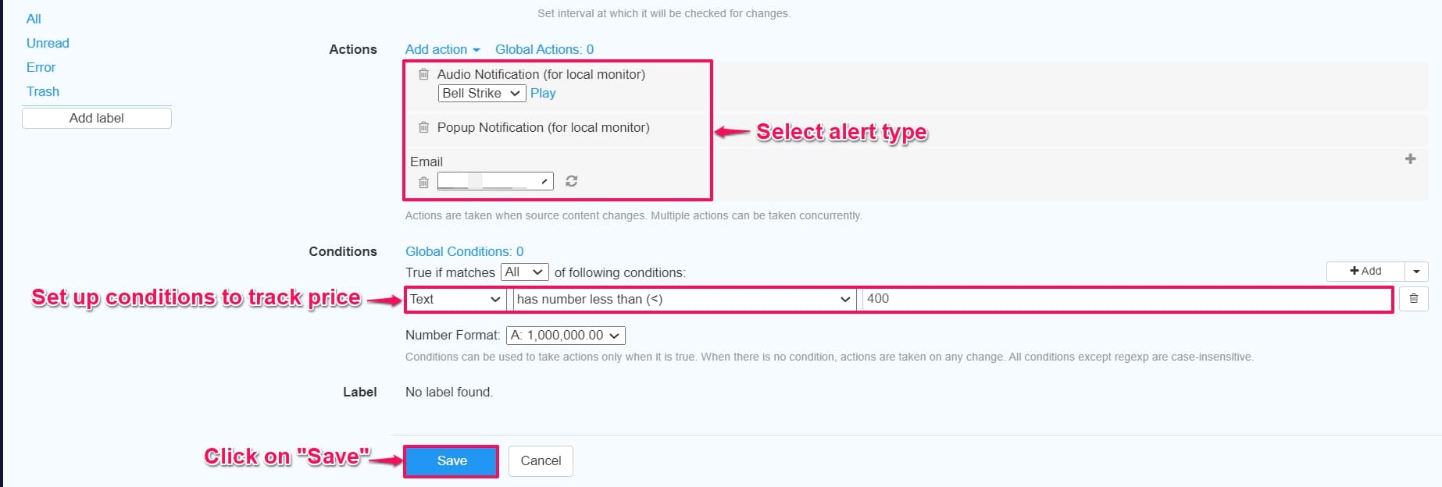Screen dimensions: 1442x487
Task: Expand the arrow beside the Add condition button
Action: (1417, 271)
